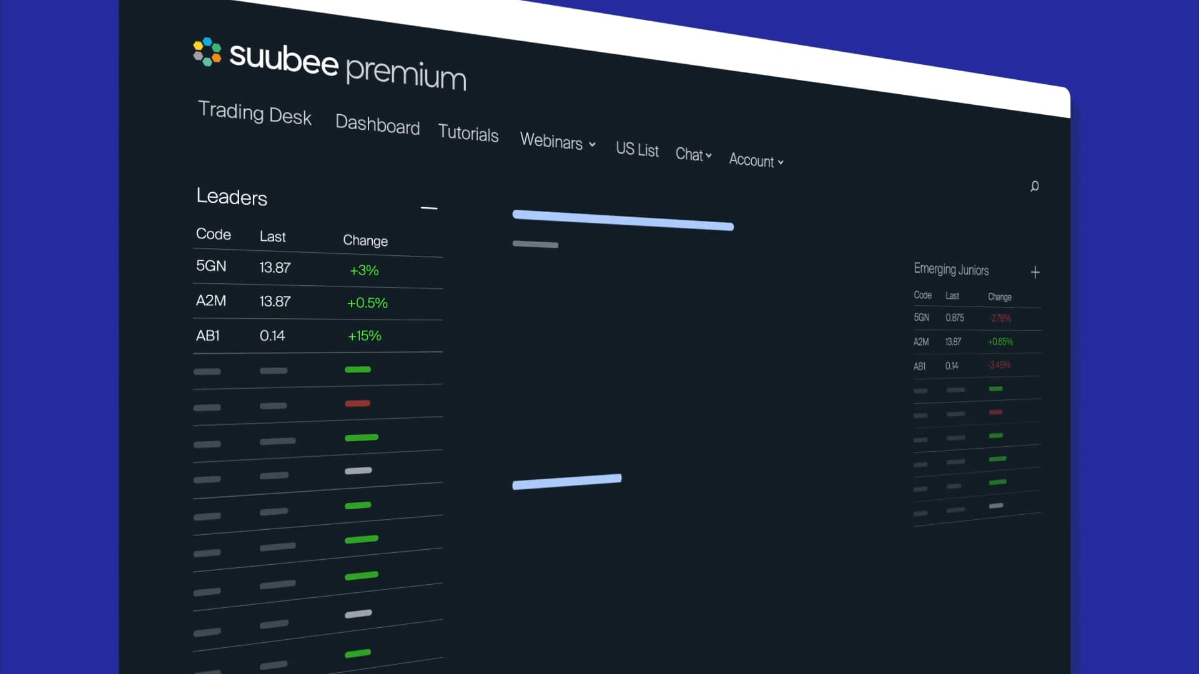Go to the Tutorials section

tap(468, 134)
